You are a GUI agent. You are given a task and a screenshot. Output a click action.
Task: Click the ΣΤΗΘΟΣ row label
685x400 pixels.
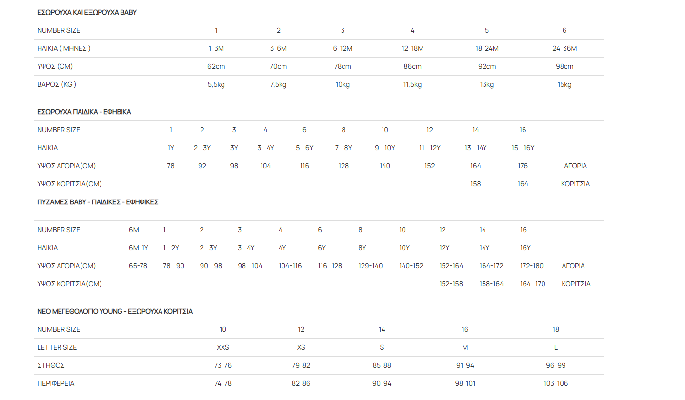click(51, 365)
